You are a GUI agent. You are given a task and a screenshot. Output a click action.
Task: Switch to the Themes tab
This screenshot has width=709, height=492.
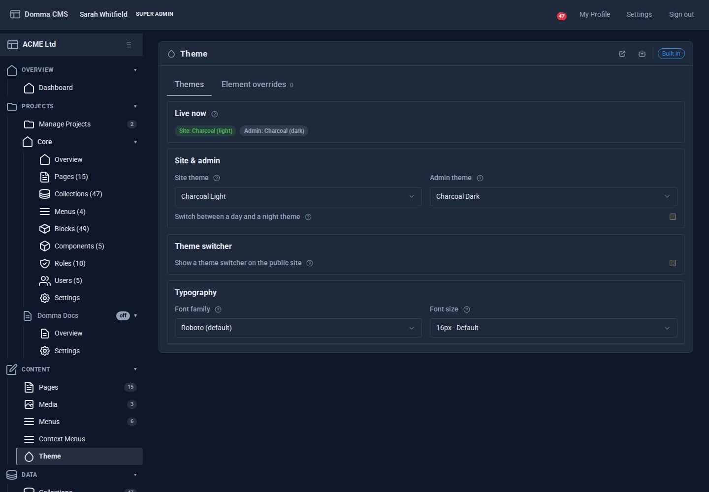[x=189, y=85]
